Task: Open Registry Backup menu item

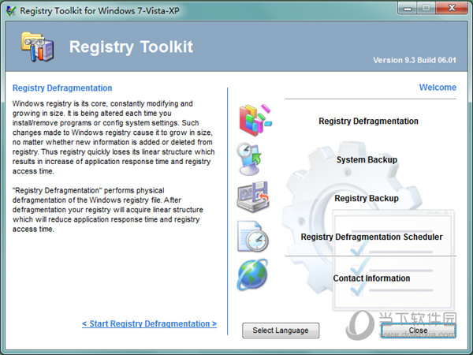Action: (367, 198)
